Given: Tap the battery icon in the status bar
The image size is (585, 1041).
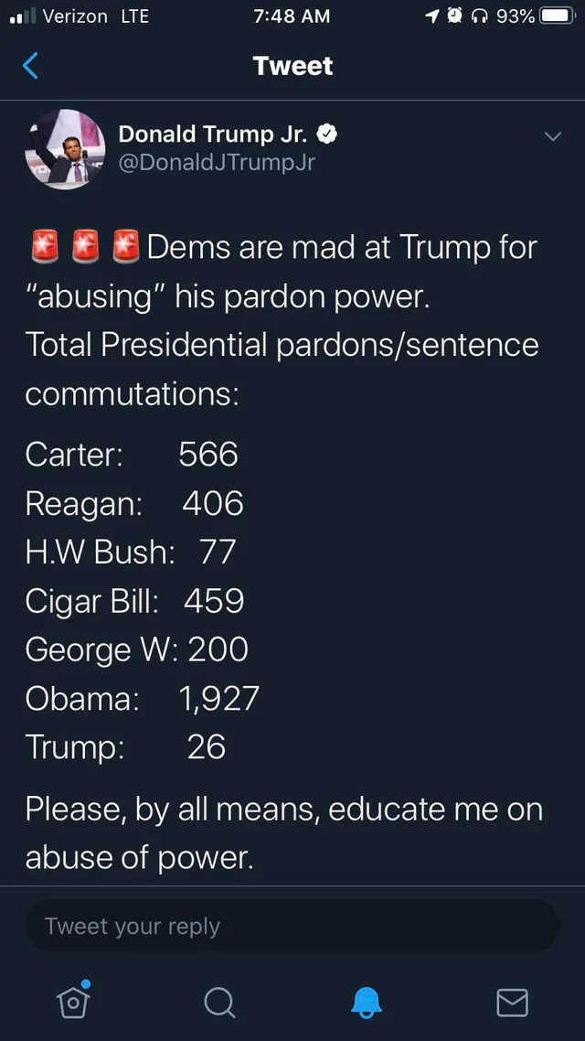Looking at the screenshot, I should 556,16.
